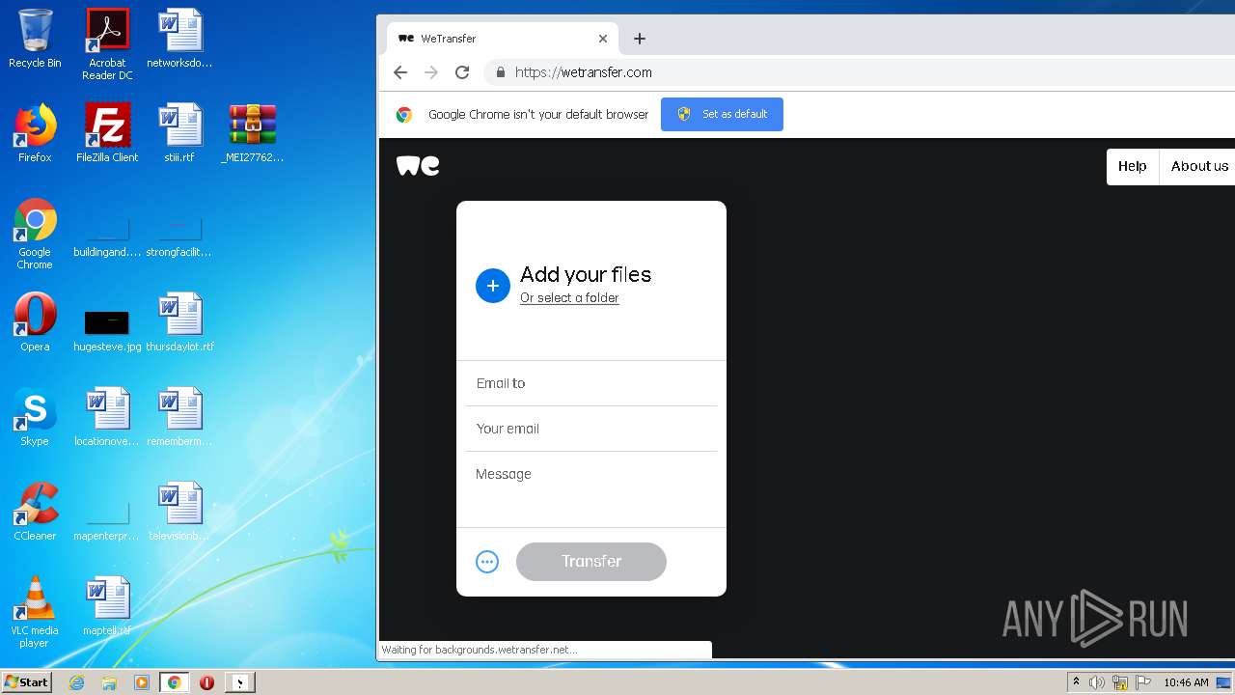The image size is (1235, 695).
Task: Select the WeTransfer browser tab
Action: [502, 39]
